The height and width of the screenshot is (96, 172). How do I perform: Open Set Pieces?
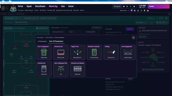pos(43,10)
